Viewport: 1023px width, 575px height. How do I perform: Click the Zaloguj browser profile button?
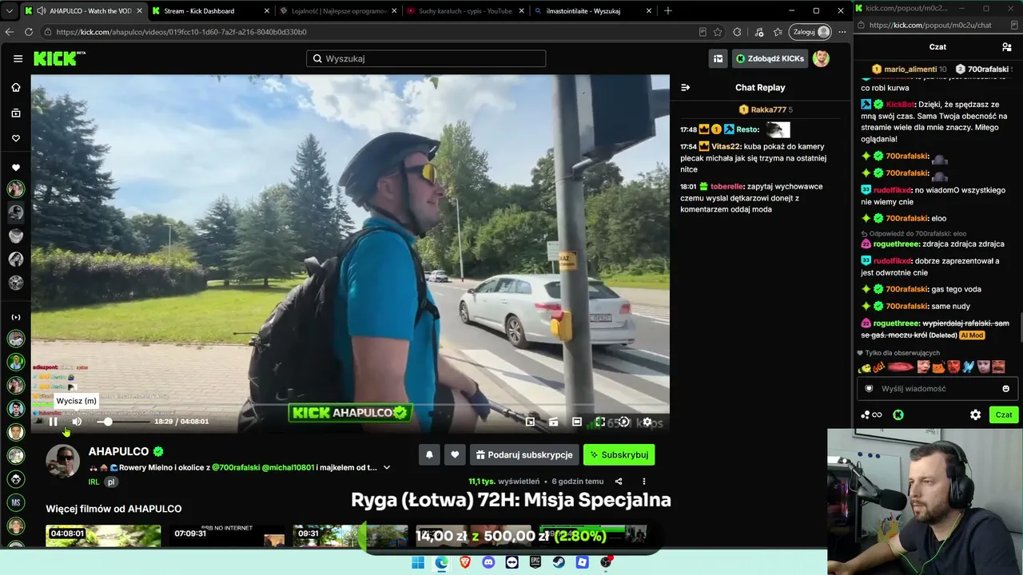tap(810, 32)
